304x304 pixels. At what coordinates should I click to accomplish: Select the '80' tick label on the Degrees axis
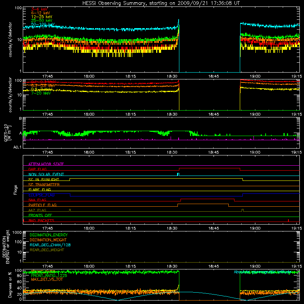(19, 275)
